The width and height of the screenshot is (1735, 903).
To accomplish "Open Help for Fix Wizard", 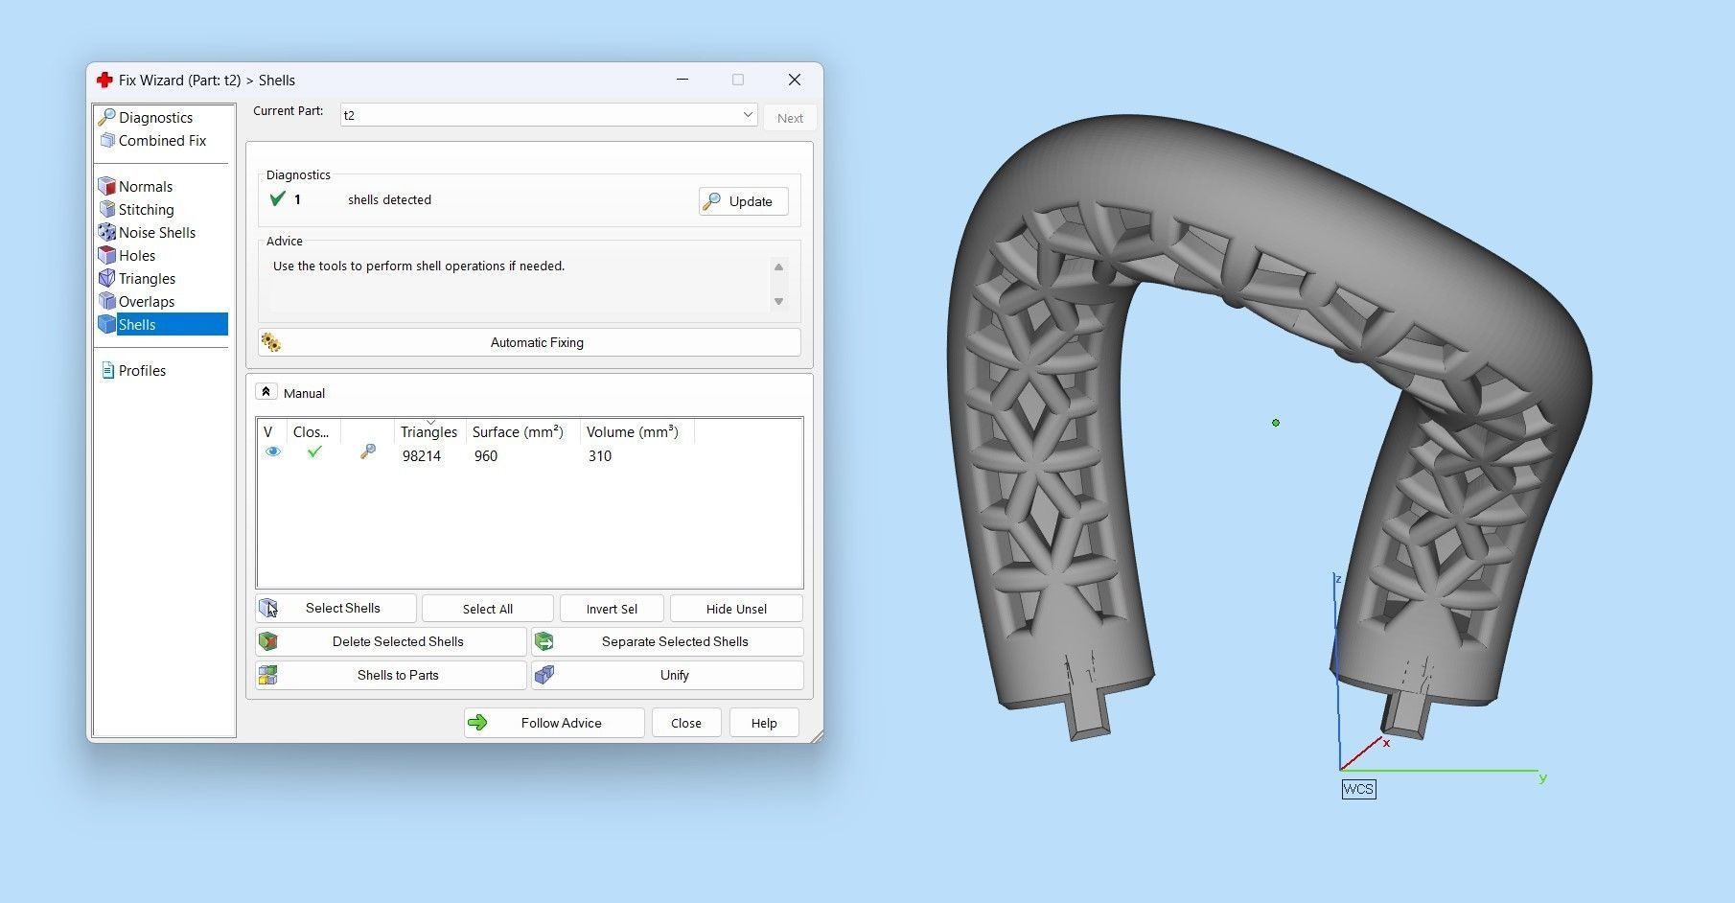I will tap(764, 723).
